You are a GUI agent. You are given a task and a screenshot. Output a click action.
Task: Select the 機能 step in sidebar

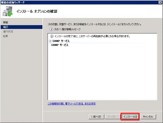pyautogui.click(x=6, y=22)
